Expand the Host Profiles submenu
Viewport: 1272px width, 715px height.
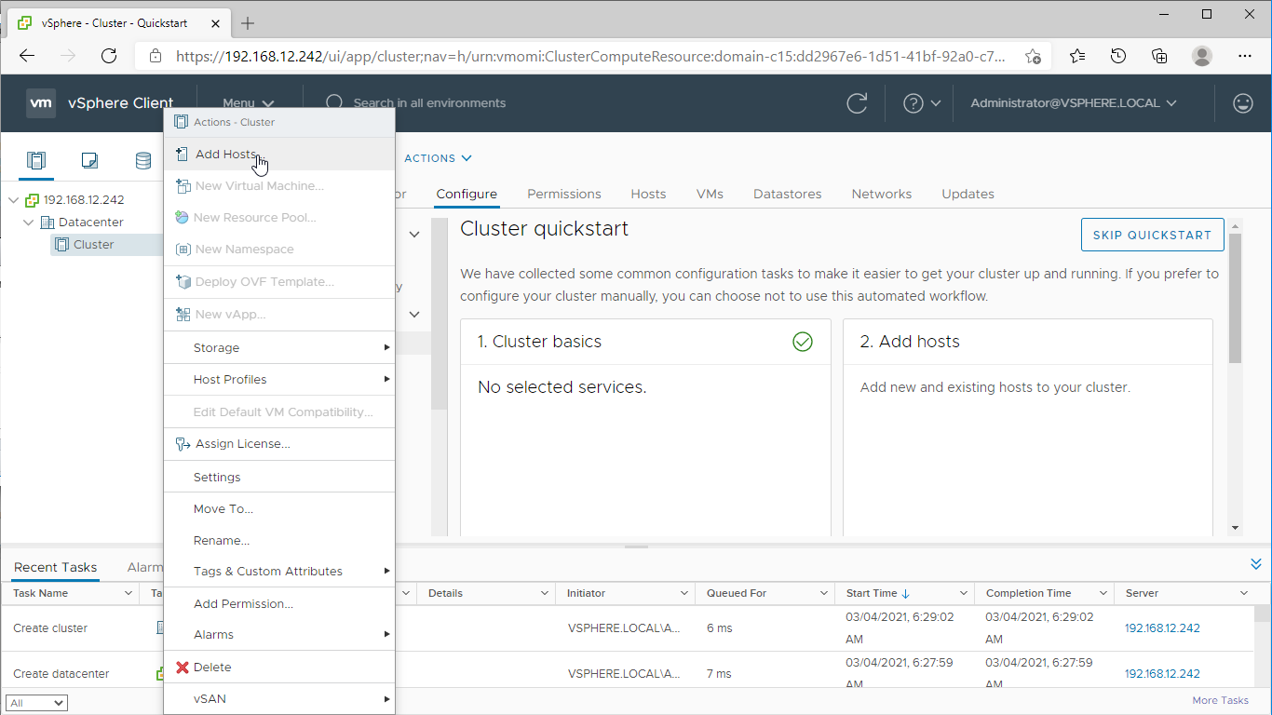[279, 380]
